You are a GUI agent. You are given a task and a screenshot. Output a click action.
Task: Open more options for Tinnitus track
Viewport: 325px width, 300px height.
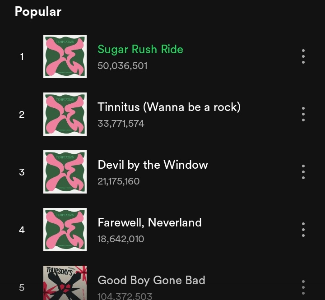303,114
